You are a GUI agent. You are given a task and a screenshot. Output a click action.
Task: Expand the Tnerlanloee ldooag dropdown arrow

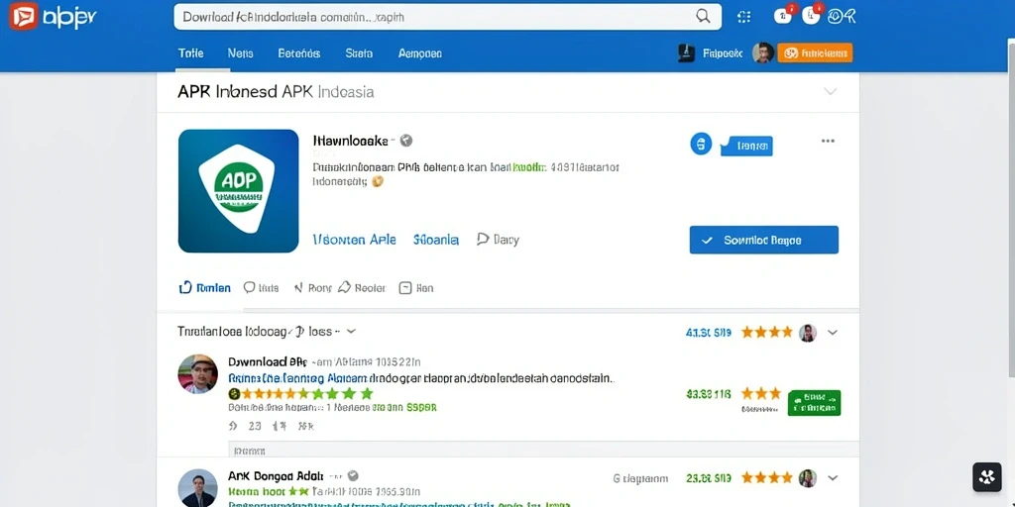click(x=351, y=331)
